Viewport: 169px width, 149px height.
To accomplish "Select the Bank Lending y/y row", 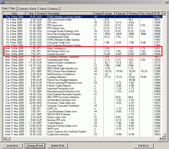I will [83, 48].
